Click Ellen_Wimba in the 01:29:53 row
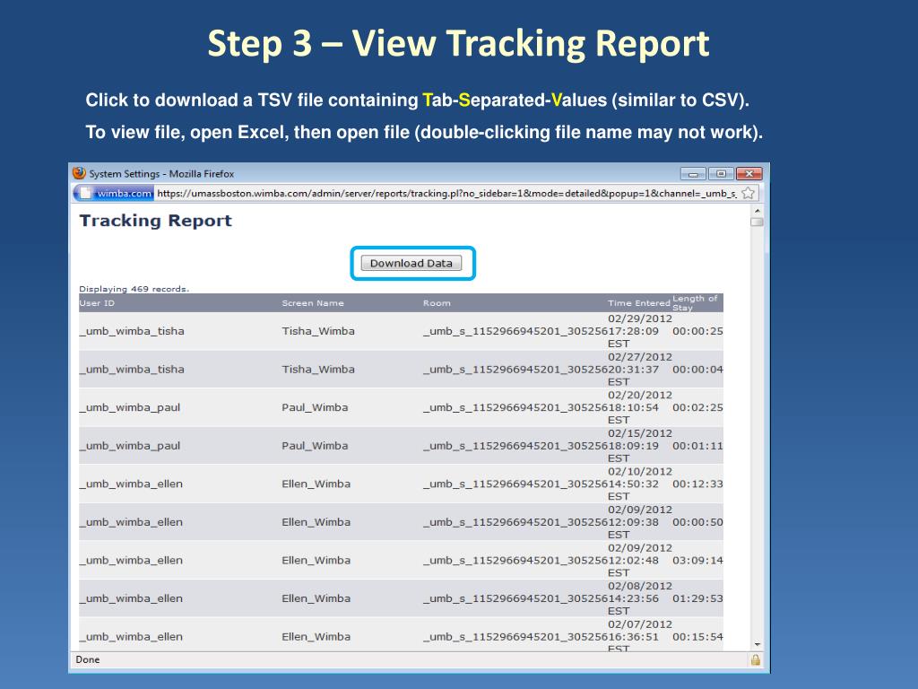Image resolution: width=918 pixels, height=689 pixels. pyautogui.click(x=316, y=598)
